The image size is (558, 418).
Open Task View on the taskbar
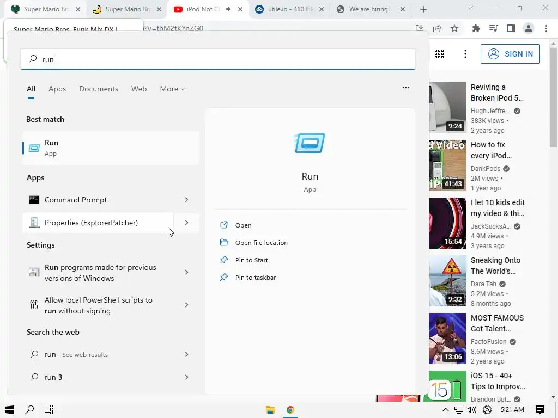[x=48, y=409]
